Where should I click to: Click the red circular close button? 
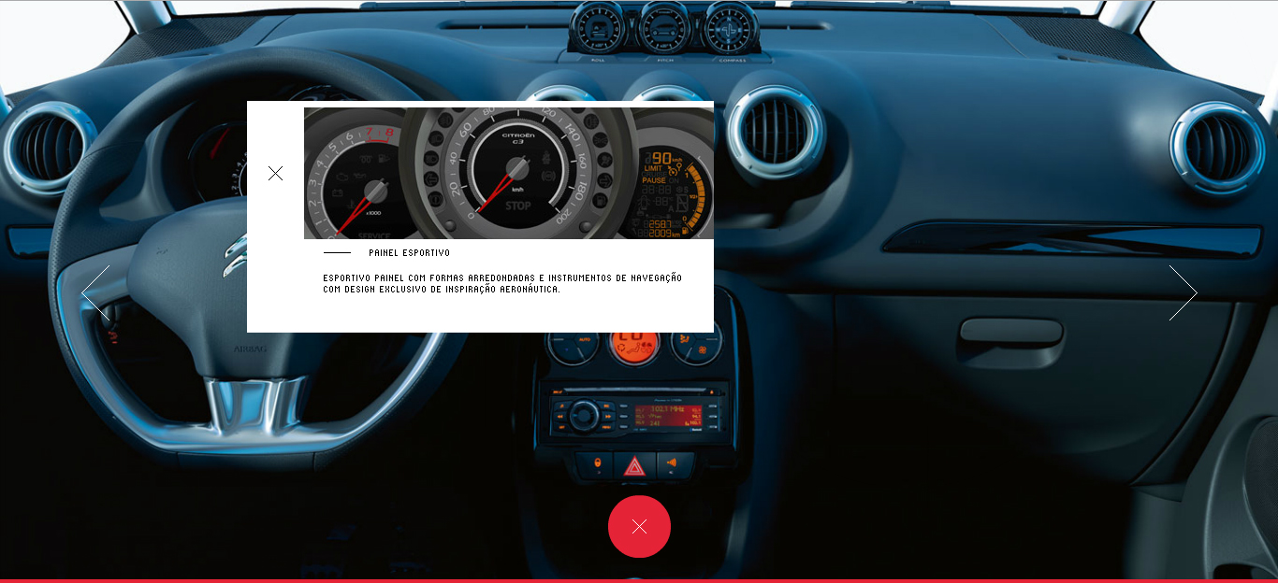639,527
